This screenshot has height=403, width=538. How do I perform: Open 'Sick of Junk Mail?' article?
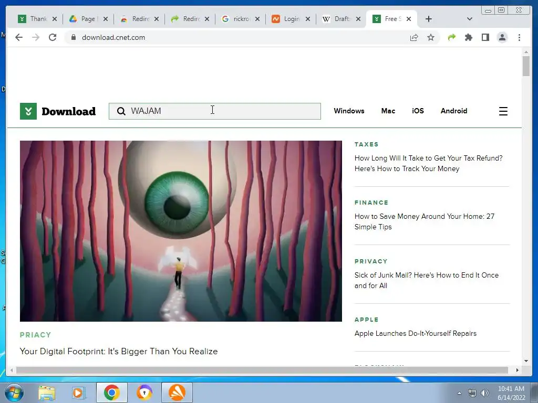click(x=427, y=280)
